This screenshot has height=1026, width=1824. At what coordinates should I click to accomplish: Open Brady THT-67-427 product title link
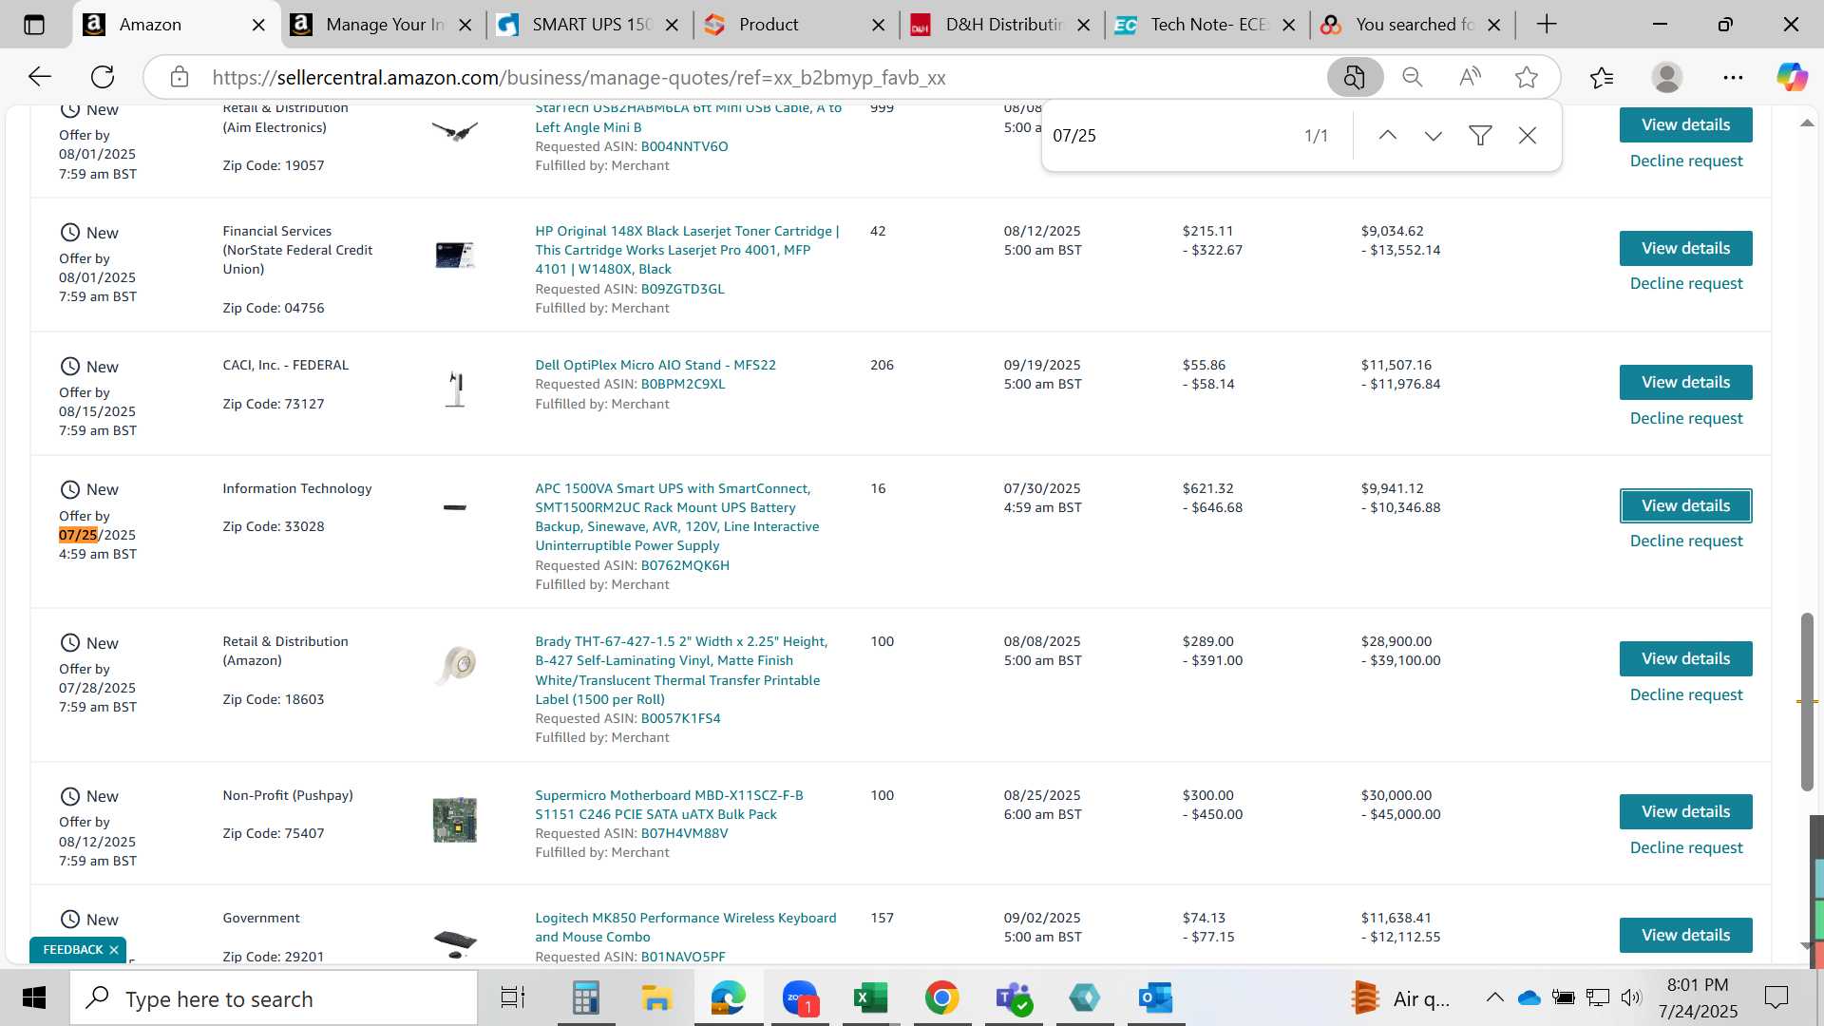(x=681, y=671)
